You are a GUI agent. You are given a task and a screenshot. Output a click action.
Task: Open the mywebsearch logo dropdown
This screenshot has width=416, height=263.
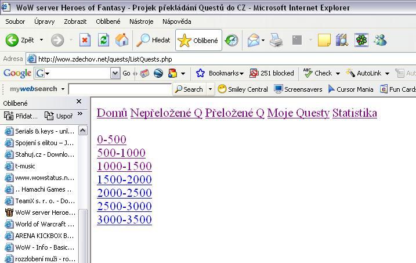pyautogui.click(x=63, y=89)
